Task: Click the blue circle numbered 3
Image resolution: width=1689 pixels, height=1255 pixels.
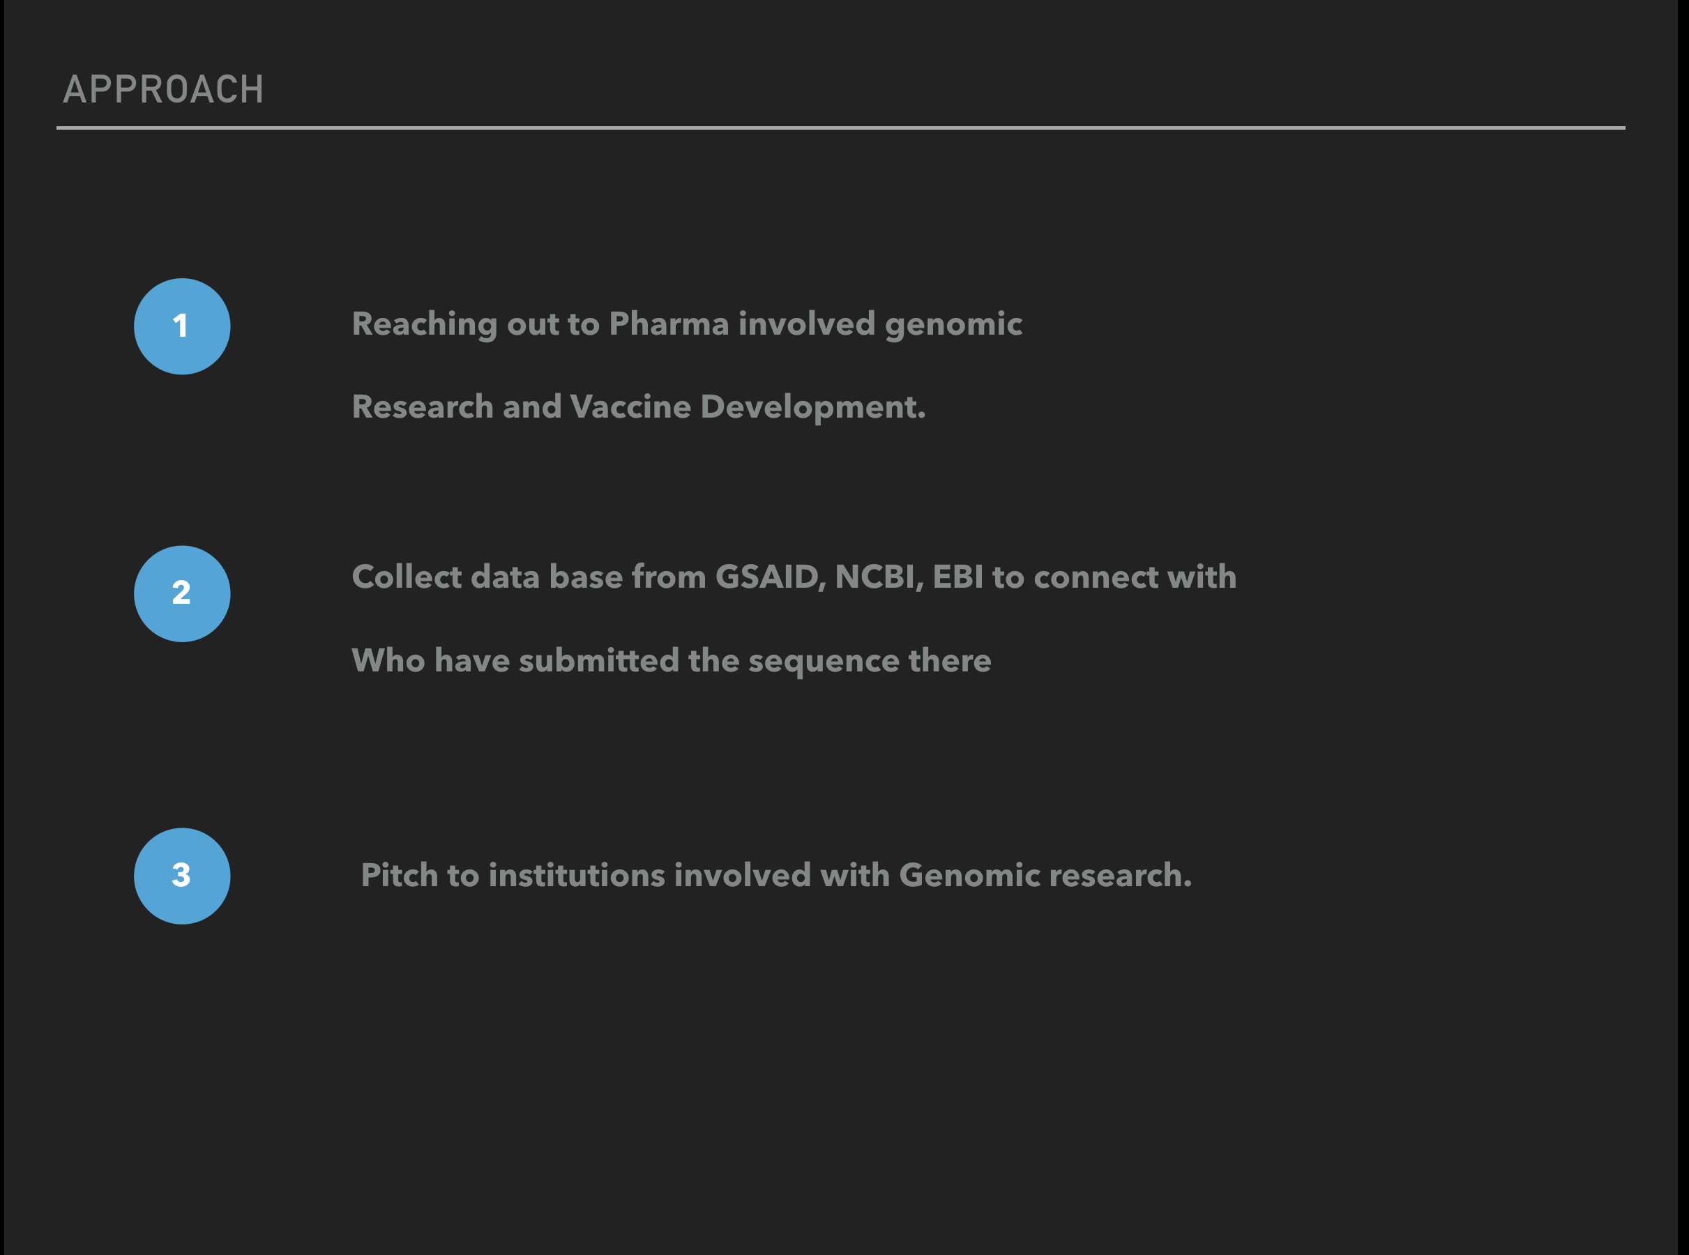Action: point(182,876)
